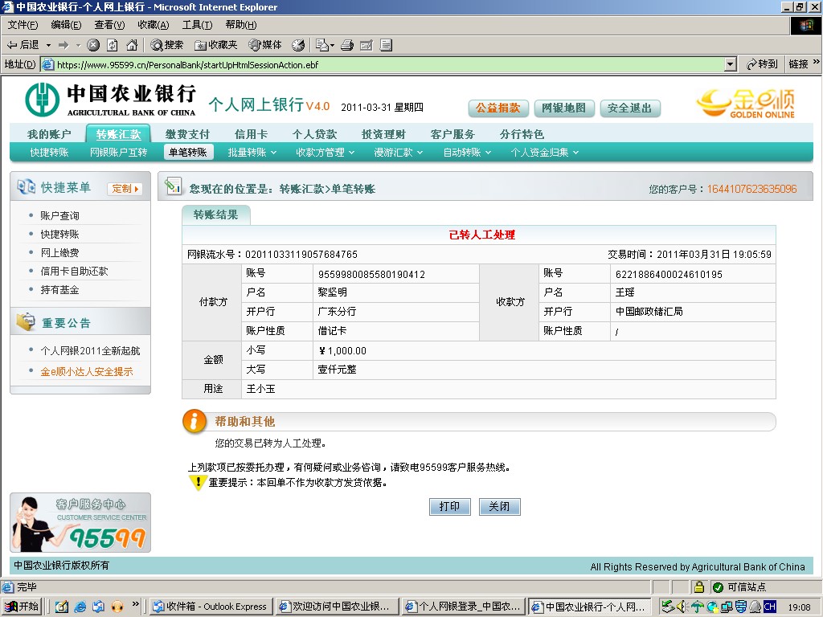Expand the 收款方管理 dropdown

[325, 152]
